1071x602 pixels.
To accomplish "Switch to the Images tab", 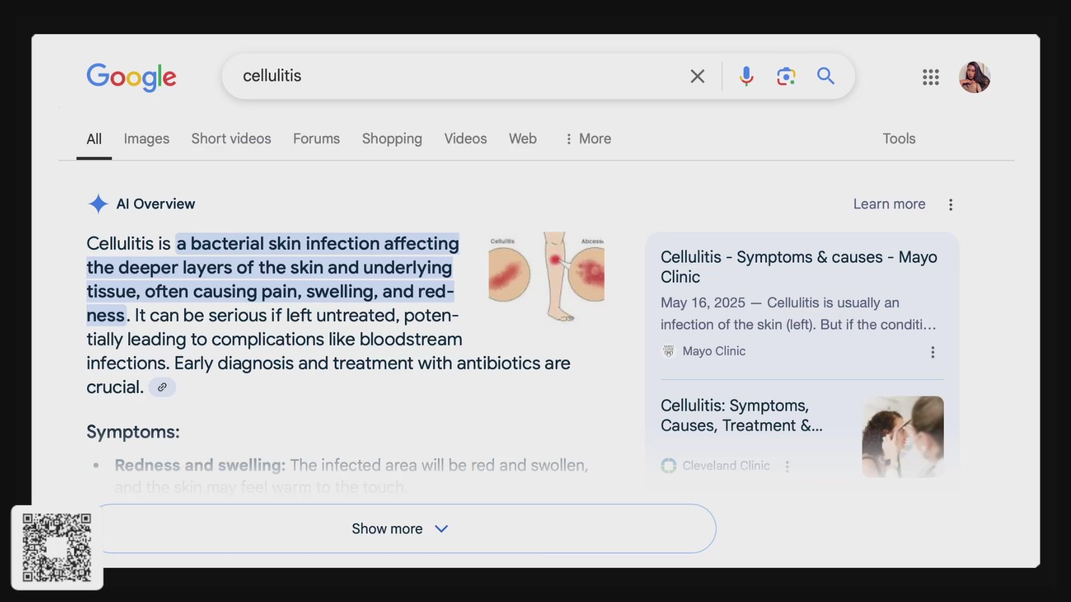I will coord(147,139).
